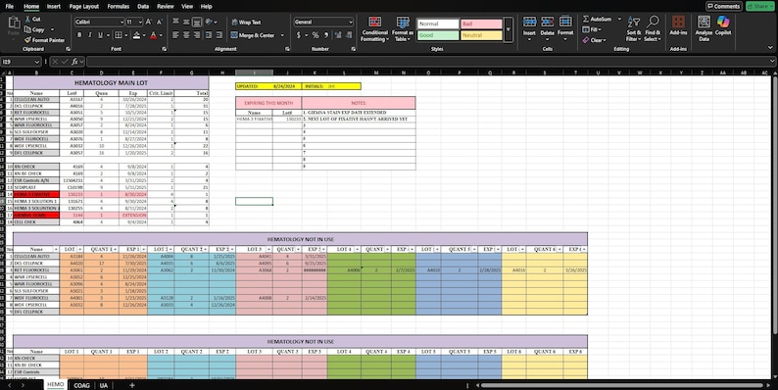Viewport: 778px width, 390px height.
Task: Switch to the Page Layout tab
Action: tap(84, 7)
